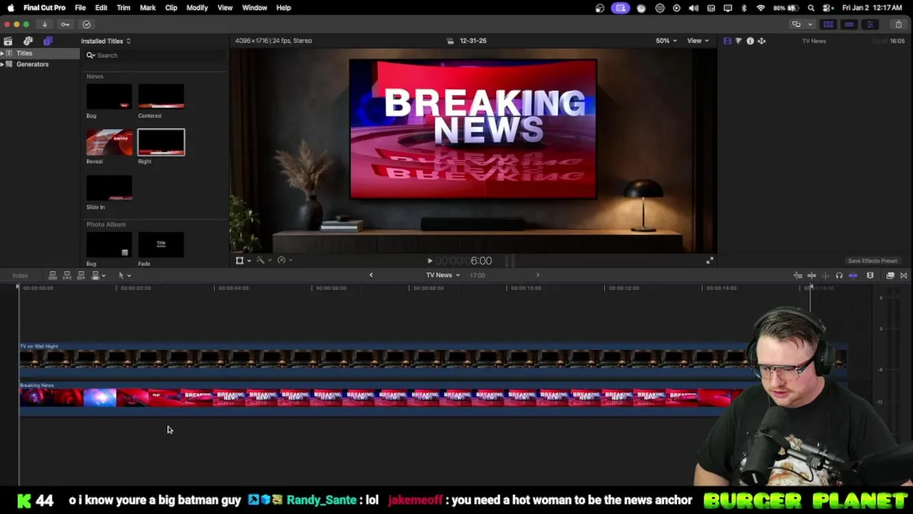Show the Effects browser icon
Viewport: 913px width, 514px height.
[x=890, y=276]
